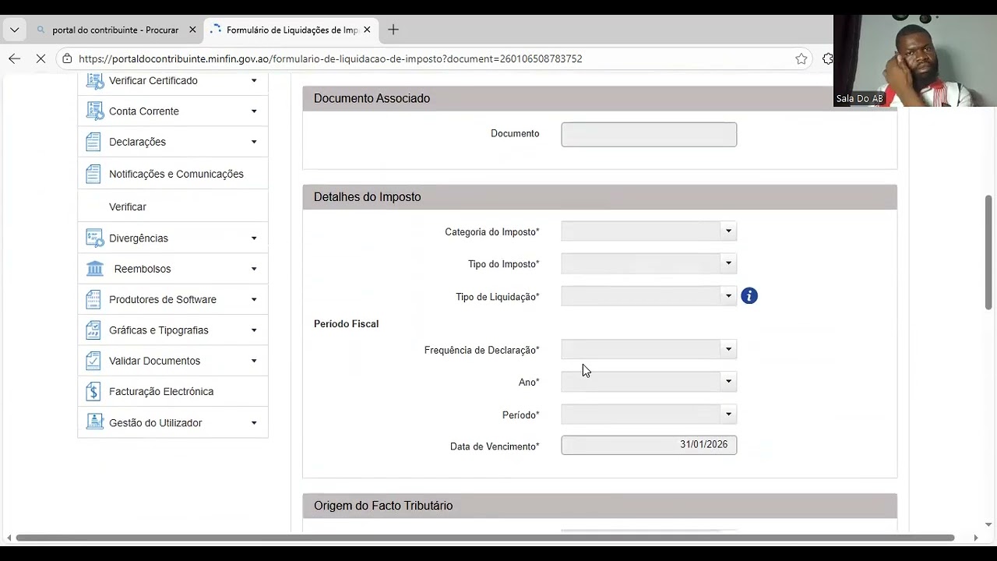Open the browser extensions icon
The height and width of the screenshot is (561, 997).
pos(827,58)
